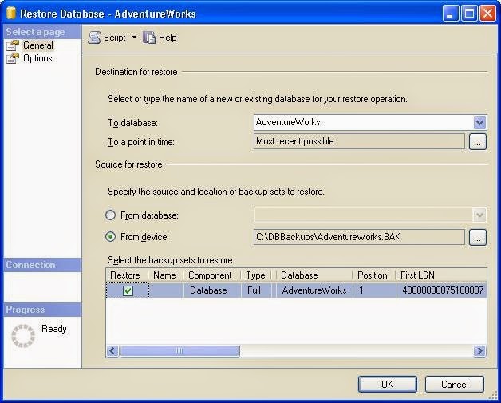Expand the To database combo box arrow

pos(479,122)
